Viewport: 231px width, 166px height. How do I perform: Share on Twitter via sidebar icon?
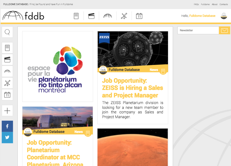[x=8, y=137]
